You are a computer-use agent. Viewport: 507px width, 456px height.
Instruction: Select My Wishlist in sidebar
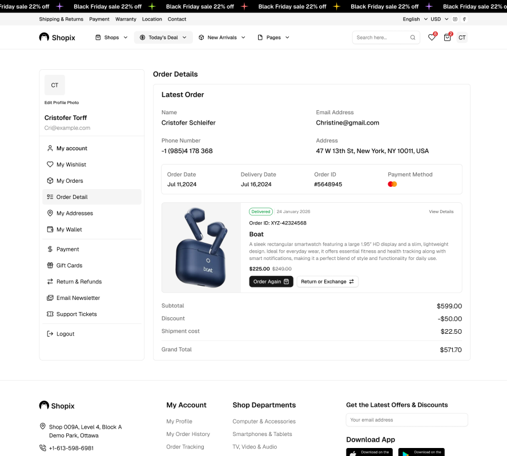[71, 165]
